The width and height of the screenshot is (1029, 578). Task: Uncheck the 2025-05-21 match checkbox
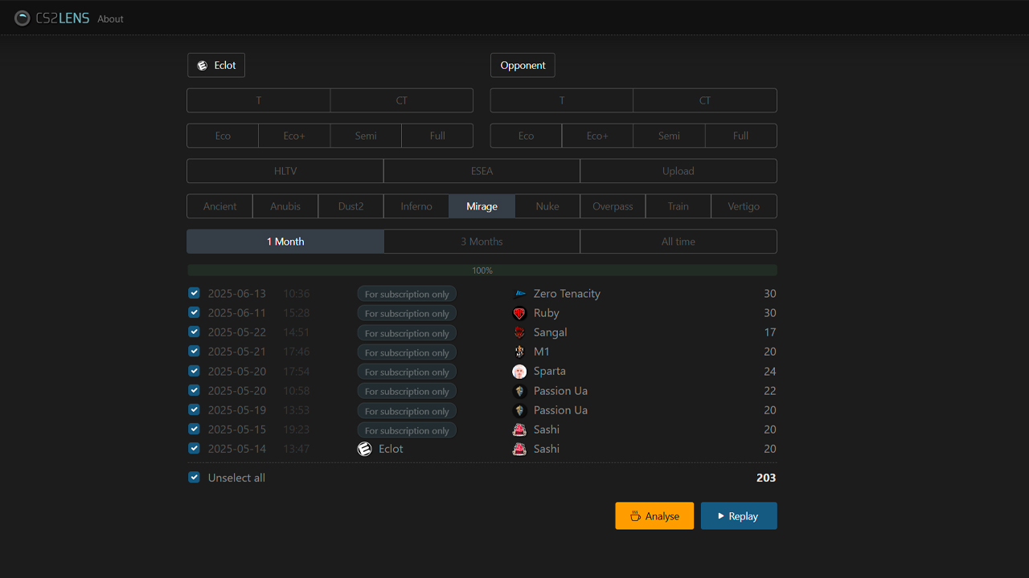tap(194, 351)
